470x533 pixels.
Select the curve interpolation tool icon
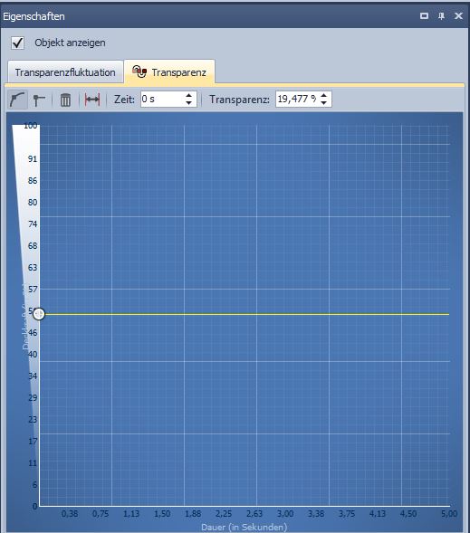18,100
